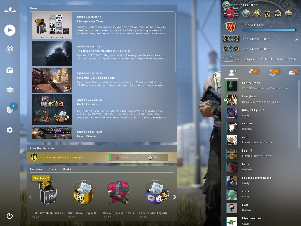Viewport: 301px width, 226px height.
Task: Open the broadcast tab with 5 badge
Action: click(253, 72)
